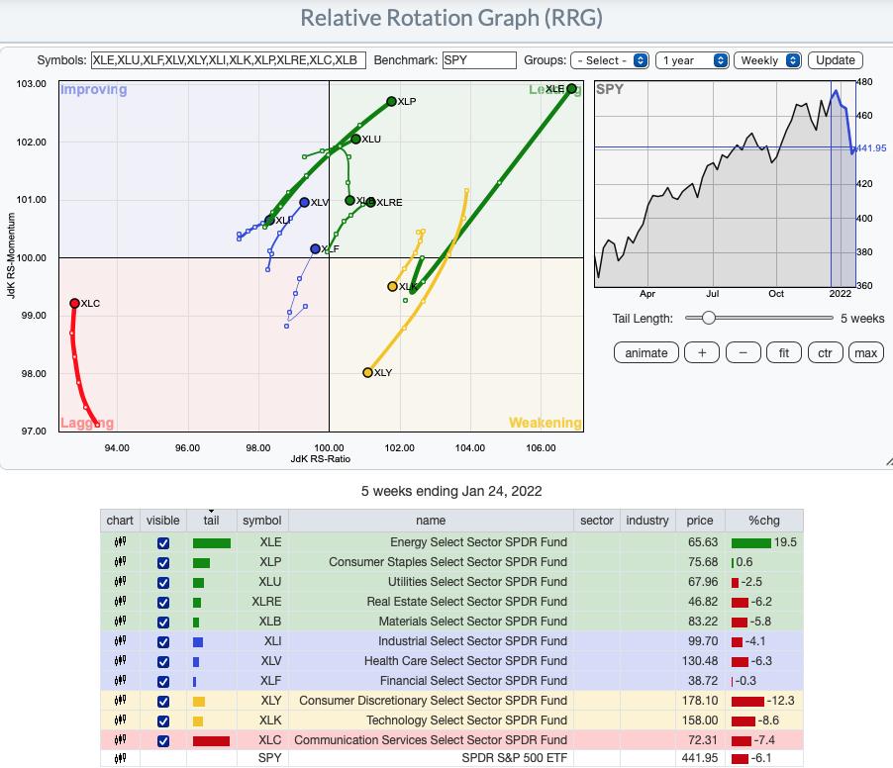Click the Benchmark SPY input field

[x=479, y=60]
